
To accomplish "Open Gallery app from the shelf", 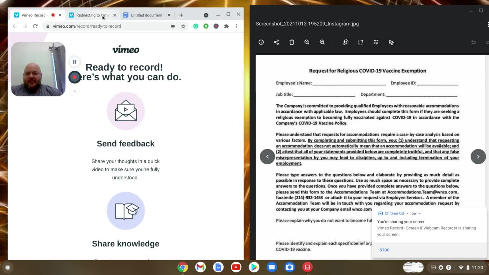I will coord(308,267).
